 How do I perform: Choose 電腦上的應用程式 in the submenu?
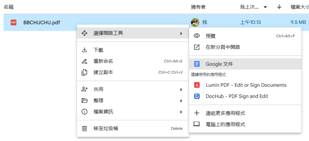[x=225, y=124]
